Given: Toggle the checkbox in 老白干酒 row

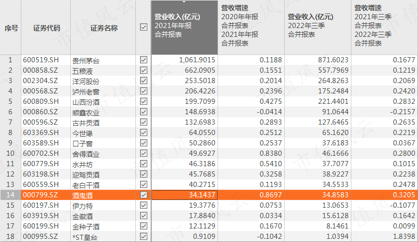Looking at the screenshot, I should point(144,184).
